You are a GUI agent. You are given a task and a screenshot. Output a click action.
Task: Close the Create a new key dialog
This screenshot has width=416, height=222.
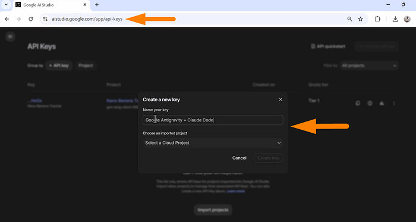coord(281,99)
